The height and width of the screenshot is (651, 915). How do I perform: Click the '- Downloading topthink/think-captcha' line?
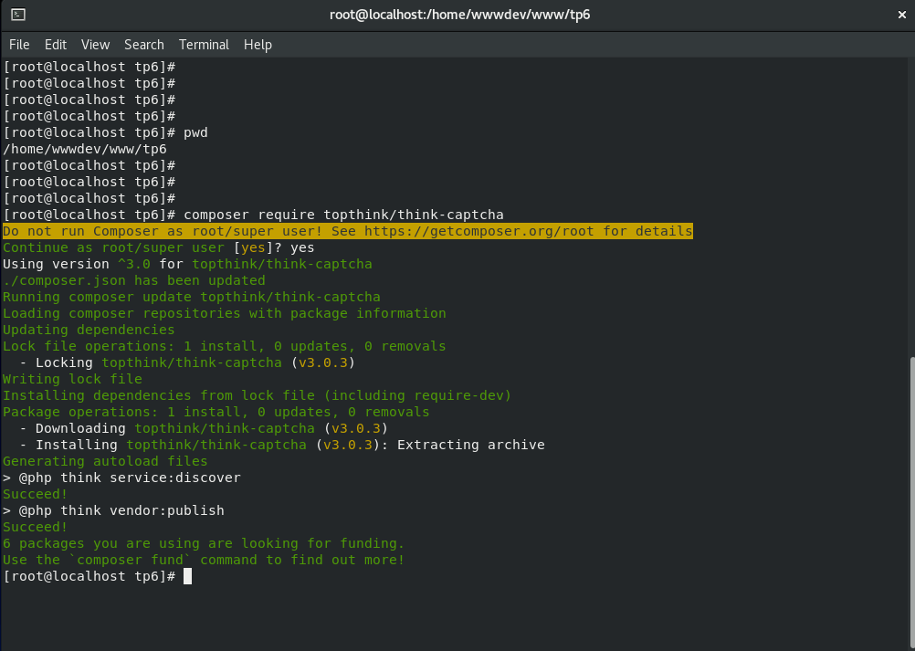[x=204, y=428]
